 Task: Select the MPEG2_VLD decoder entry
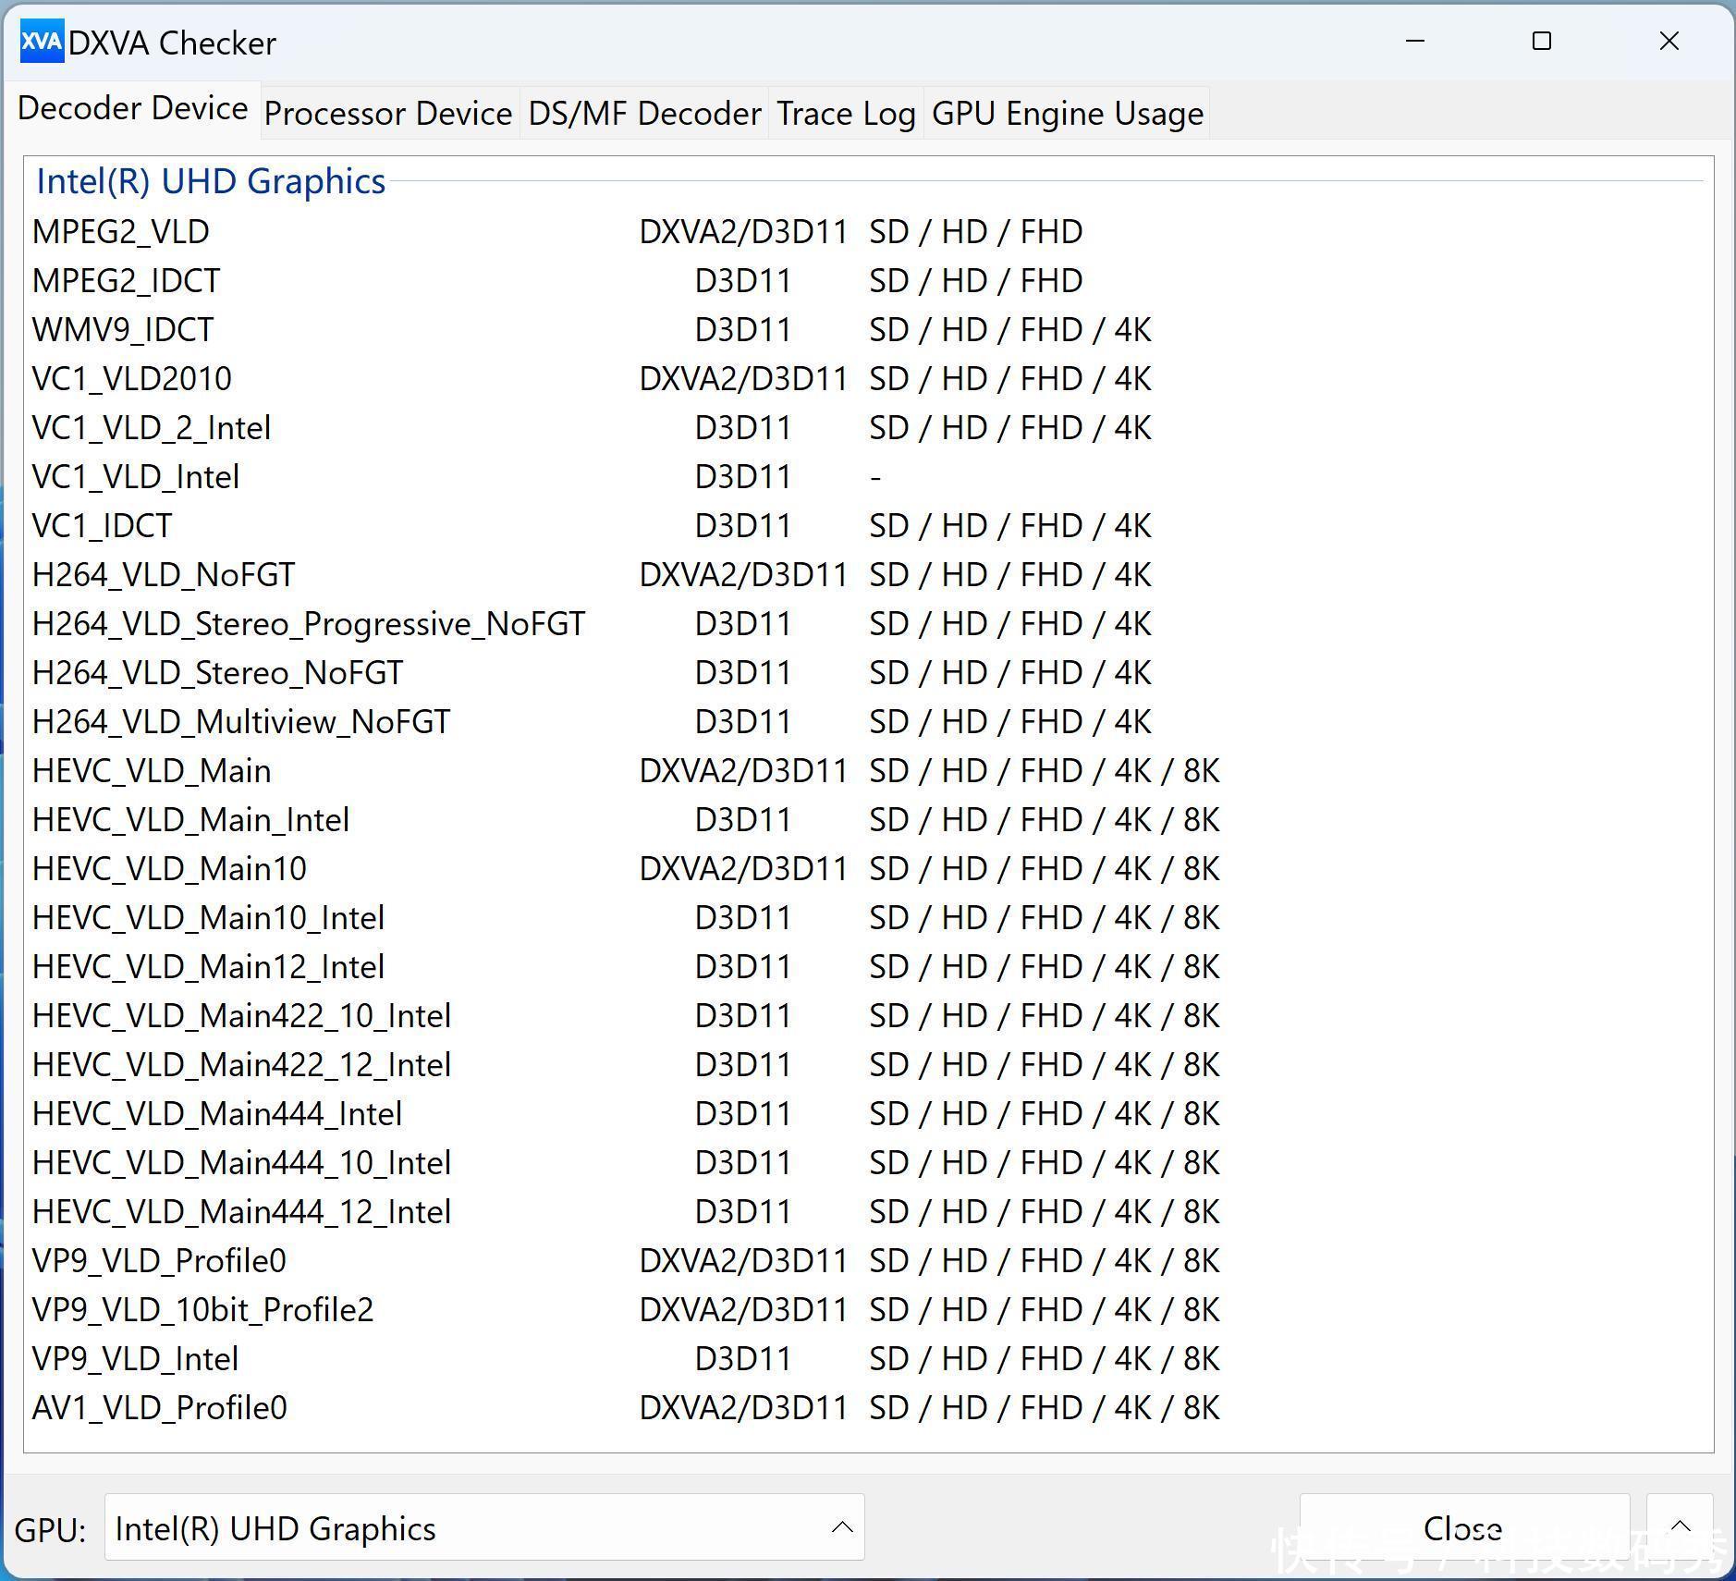tap(121, 232)
